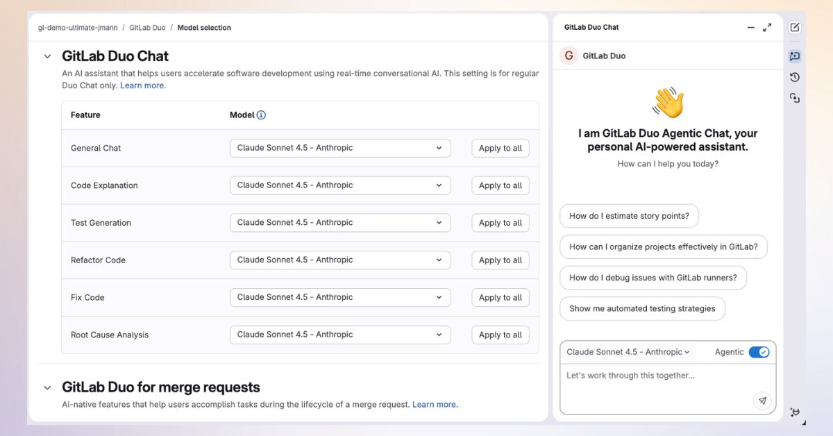Collapse the Duo Chat panel with the dash icon

tap(750, 28)
